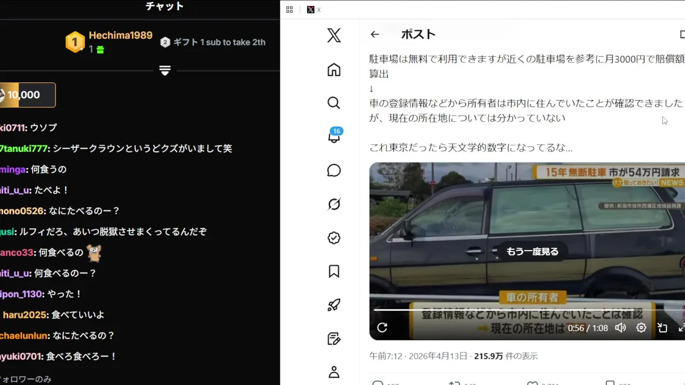Click the フォロワーのみ chat notice
This screenshot has height=385, width=685.
tap(26, 379)
